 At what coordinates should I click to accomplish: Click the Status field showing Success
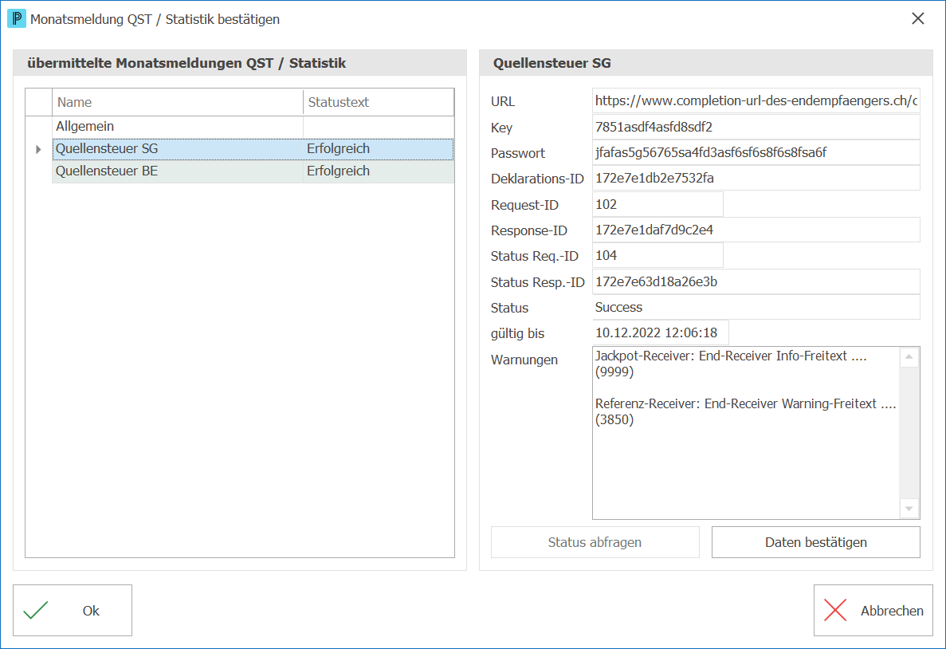[x=756, y=307]
